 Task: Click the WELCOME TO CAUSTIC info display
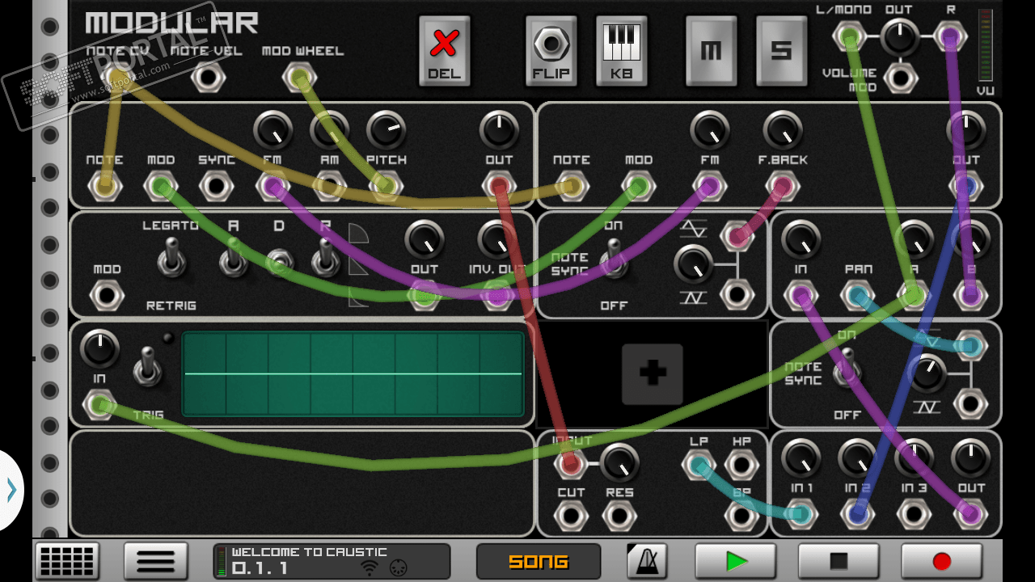[x=332, y=561]
